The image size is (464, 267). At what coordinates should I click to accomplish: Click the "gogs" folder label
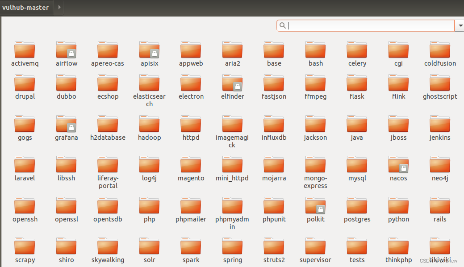click(25, 138)
